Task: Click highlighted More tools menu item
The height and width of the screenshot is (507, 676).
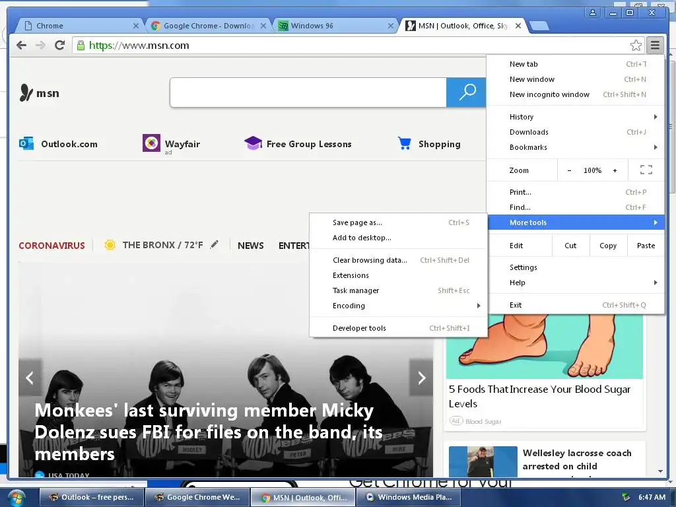Action: pos(576,222)
